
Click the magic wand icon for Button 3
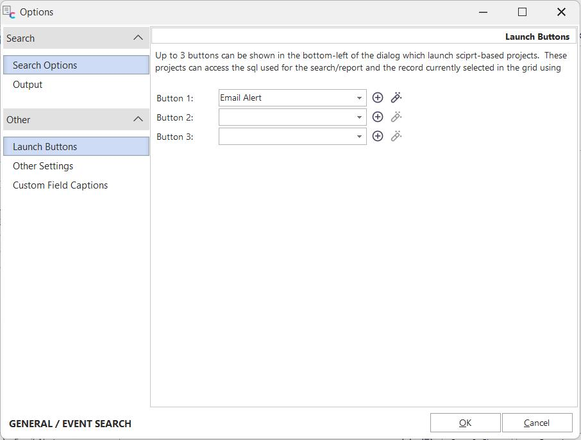(396, 136)
